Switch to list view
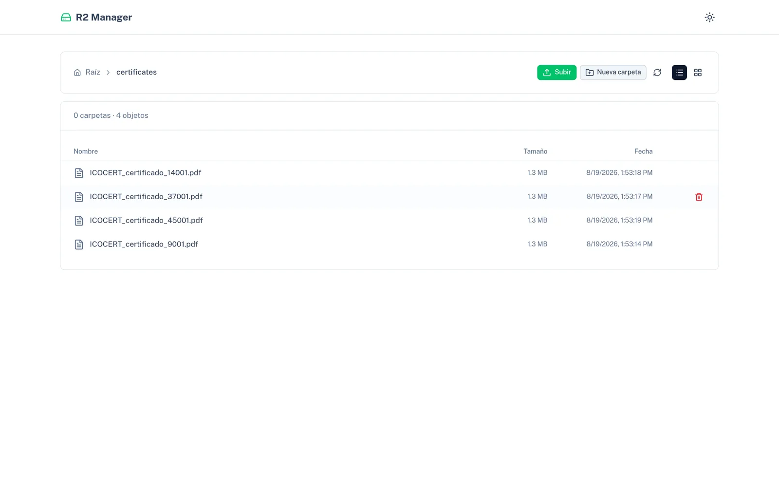 [679, 73]
